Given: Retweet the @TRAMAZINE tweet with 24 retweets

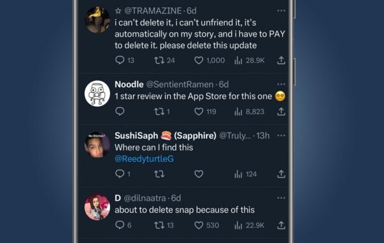Looking at the screenshot, I should (159, 61).
